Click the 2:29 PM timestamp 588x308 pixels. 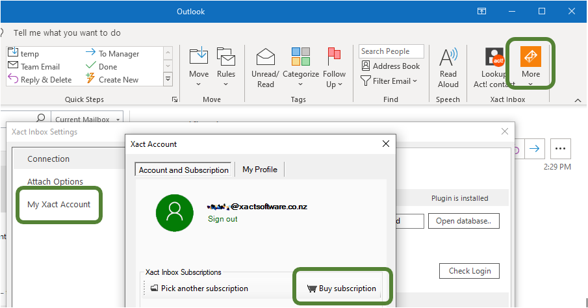(557, 166)
